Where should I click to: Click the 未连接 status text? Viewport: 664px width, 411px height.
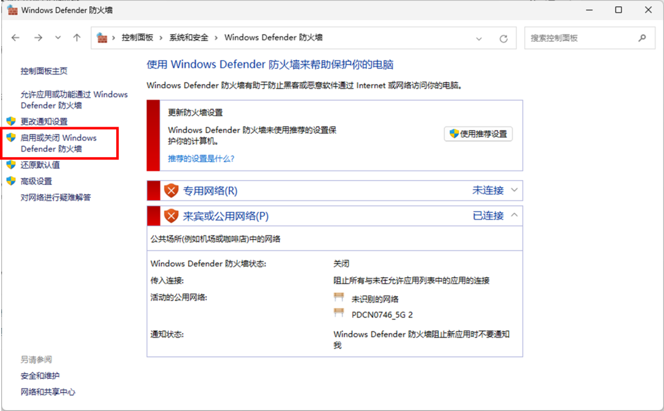488,190
